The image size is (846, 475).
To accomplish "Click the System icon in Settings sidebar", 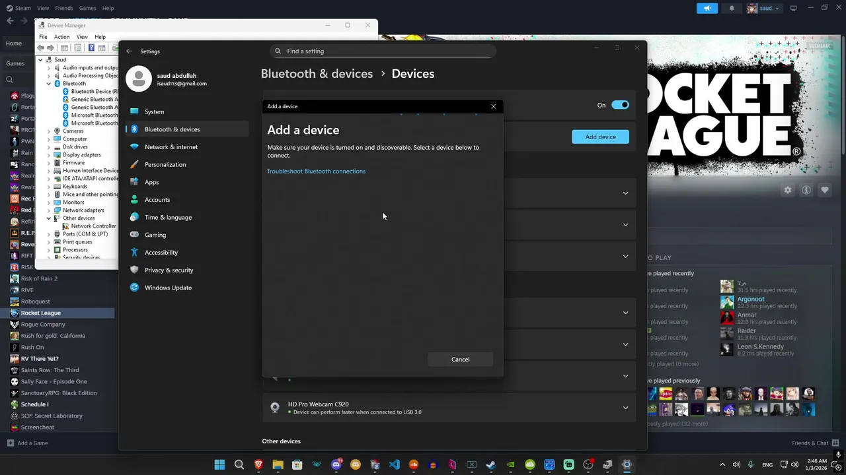I will [134, 111].
